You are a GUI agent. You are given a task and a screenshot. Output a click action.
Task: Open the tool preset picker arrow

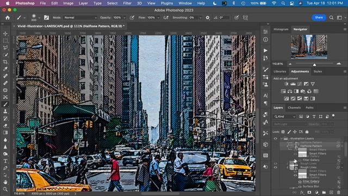pyautogui.click(x=24, y=18)
